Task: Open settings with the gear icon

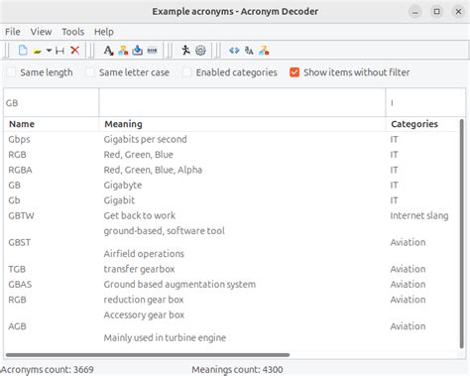Action: 200,51
